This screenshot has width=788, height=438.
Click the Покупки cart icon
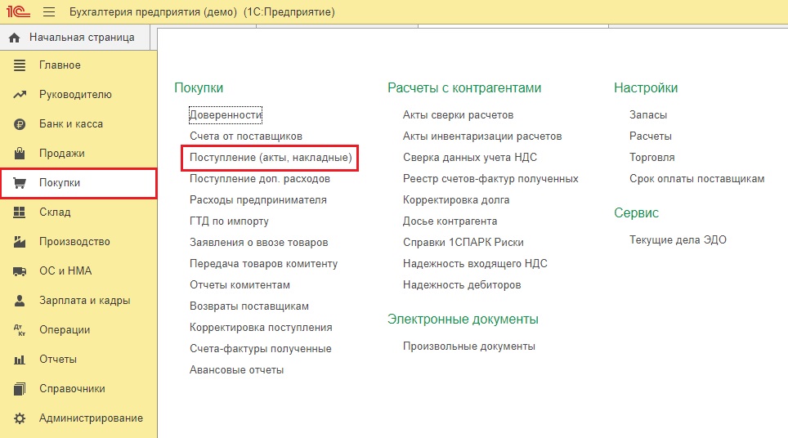tap(20, 183)
